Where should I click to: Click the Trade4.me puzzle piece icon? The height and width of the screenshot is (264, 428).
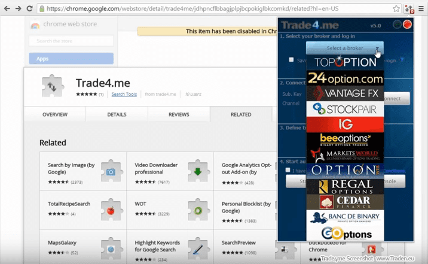[x=53, y=86]
